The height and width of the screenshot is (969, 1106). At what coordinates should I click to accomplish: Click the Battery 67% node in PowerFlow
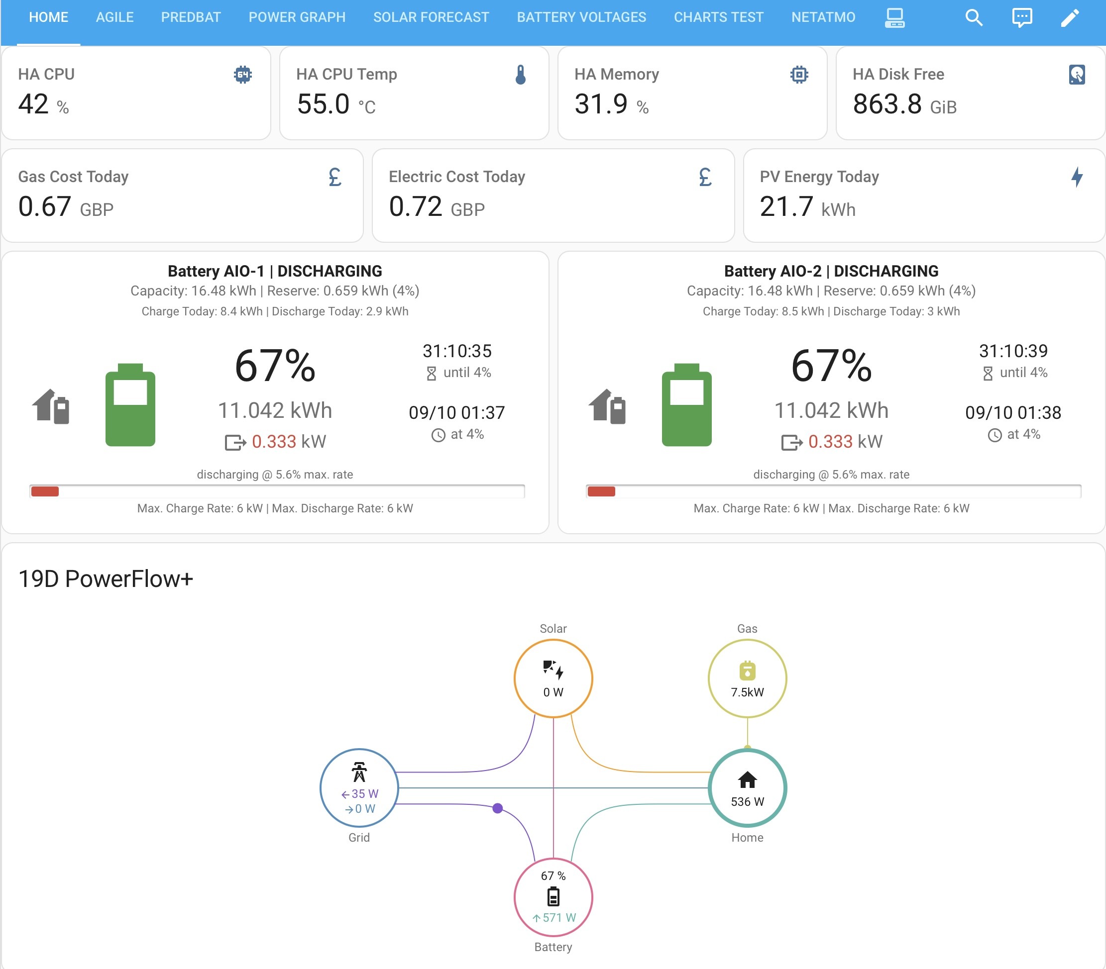553,896
